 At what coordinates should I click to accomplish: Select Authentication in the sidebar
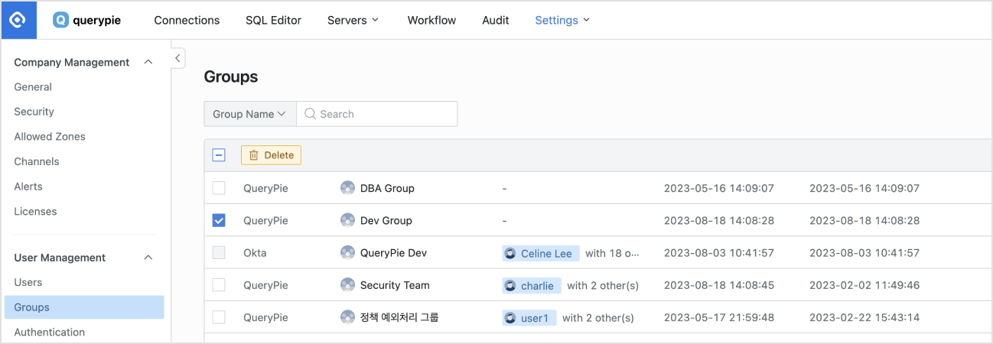pyautogui.click(x=50, y=333)
